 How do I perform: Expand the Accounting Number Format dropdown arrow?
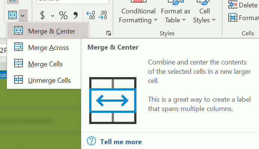coord(52,16)
